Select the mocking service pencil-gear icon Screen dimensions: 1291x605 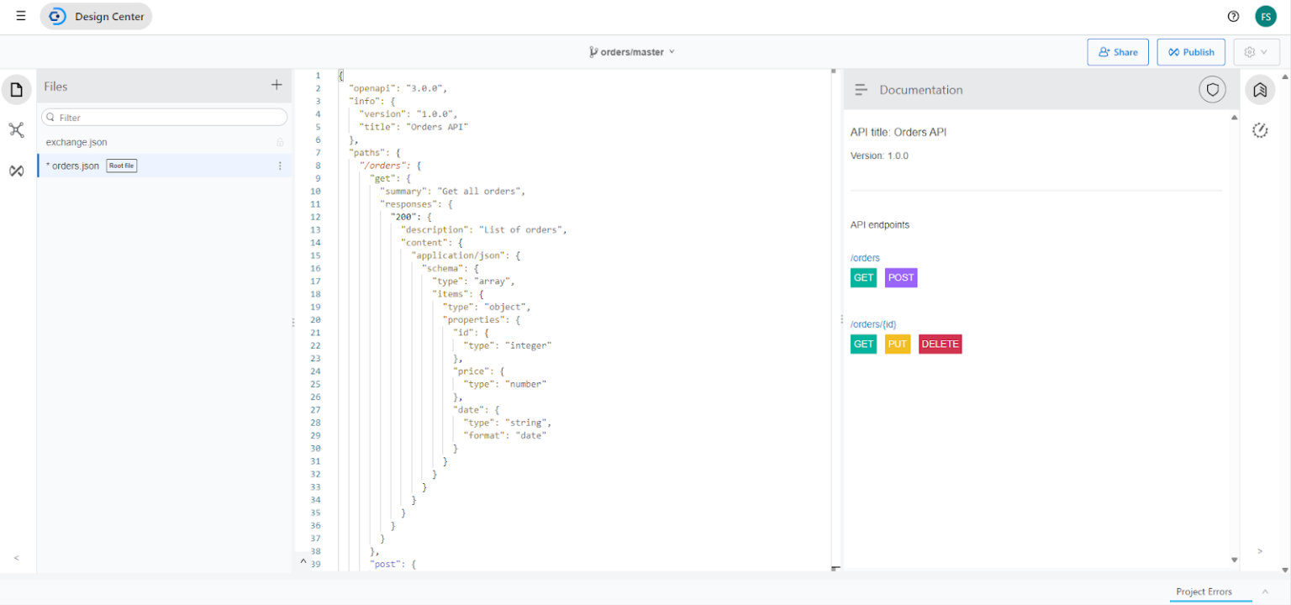coord(1259,130)
